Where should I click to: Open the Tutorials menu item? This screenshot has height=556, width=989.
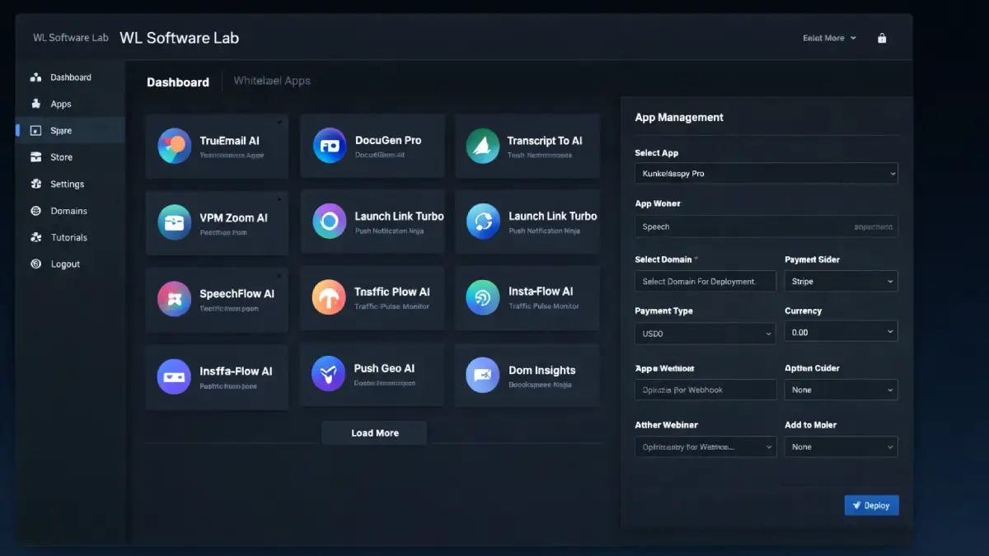[70, 237]
